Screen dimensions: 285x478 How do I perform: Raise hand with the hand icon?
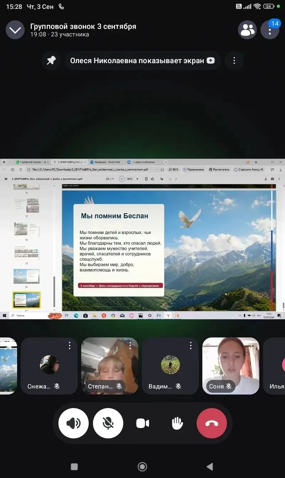click(x=177, y=423)
